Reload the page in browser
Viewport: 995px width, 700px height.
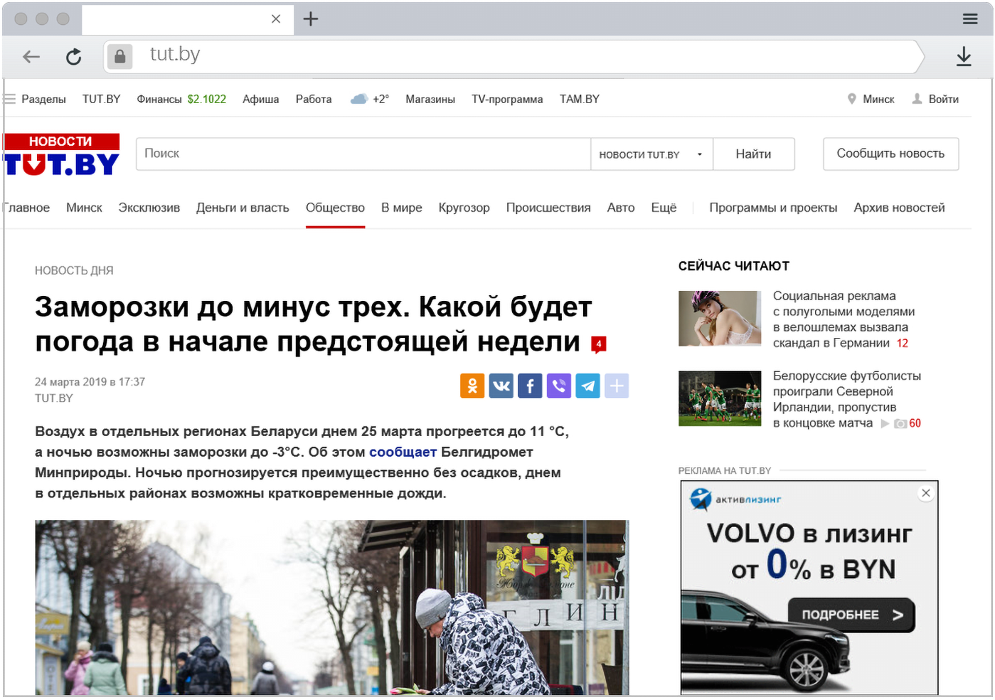74,56
